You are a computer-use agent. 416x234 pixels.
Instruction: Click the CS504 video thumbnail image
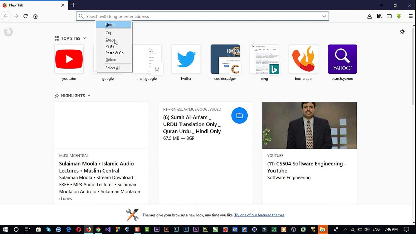pyautogui.click(x=310, y=125)
